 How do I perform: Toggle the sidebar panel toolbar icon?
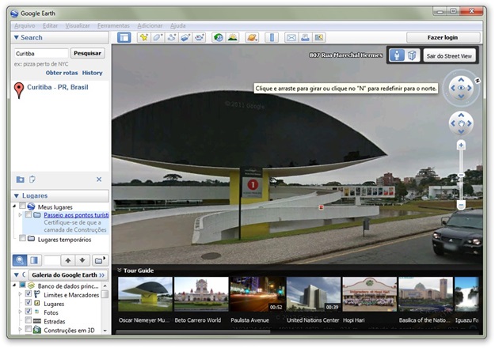pos(124,37)
